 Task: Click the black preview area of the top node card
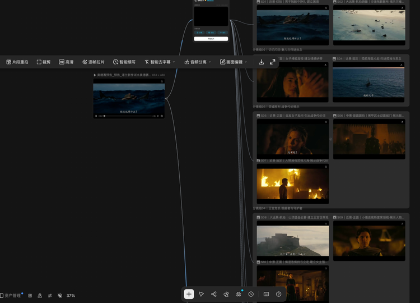211,16
